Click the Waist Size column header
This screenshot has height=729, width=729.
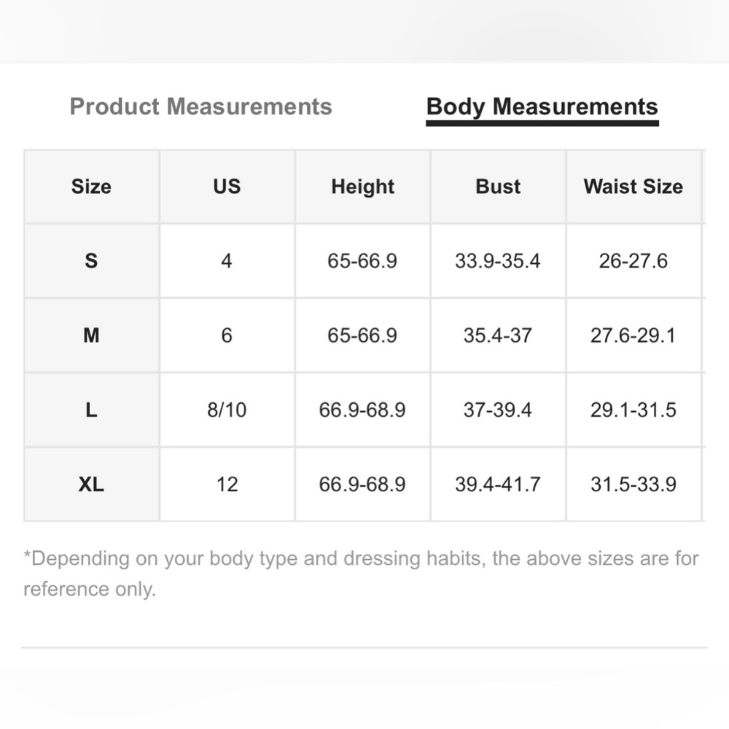pos(633,187)
